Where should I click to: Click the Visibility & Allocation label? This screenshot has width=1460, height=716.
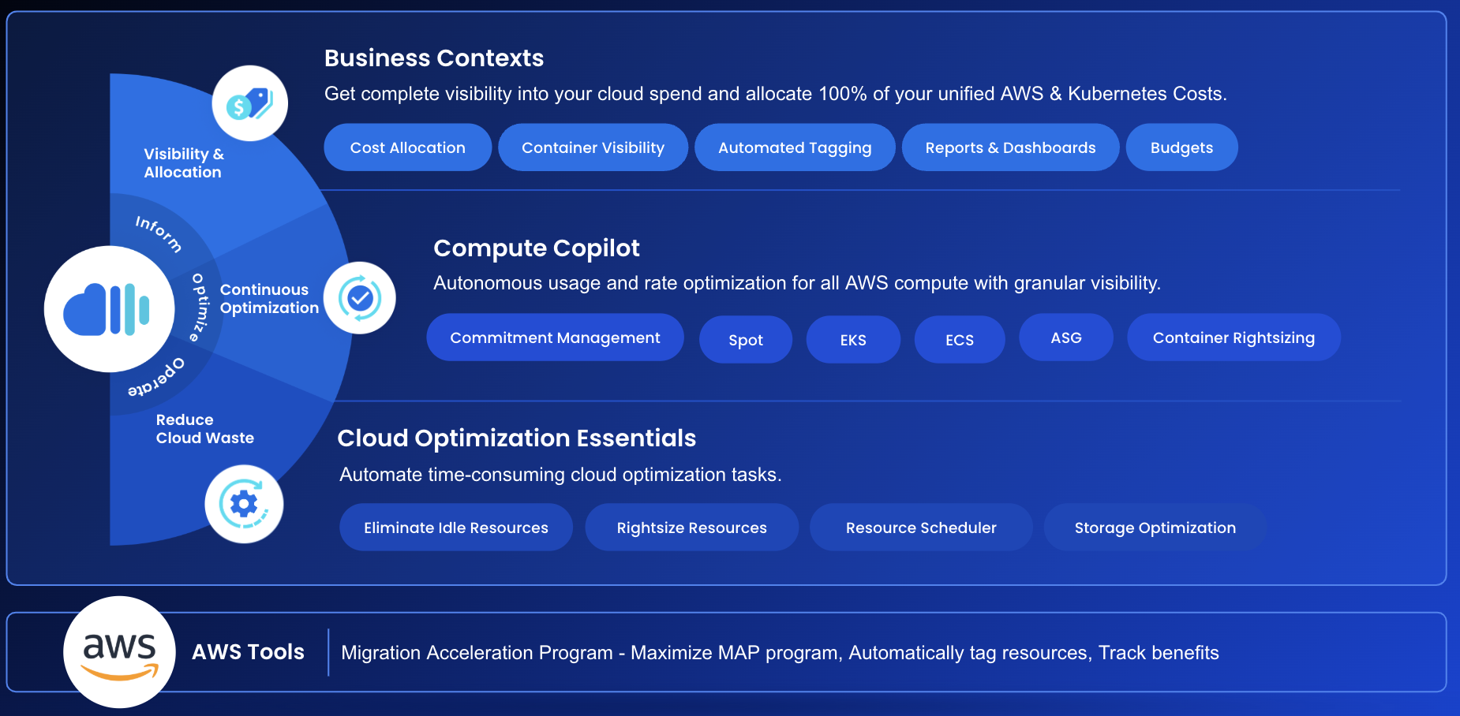[x=184, y=163]
